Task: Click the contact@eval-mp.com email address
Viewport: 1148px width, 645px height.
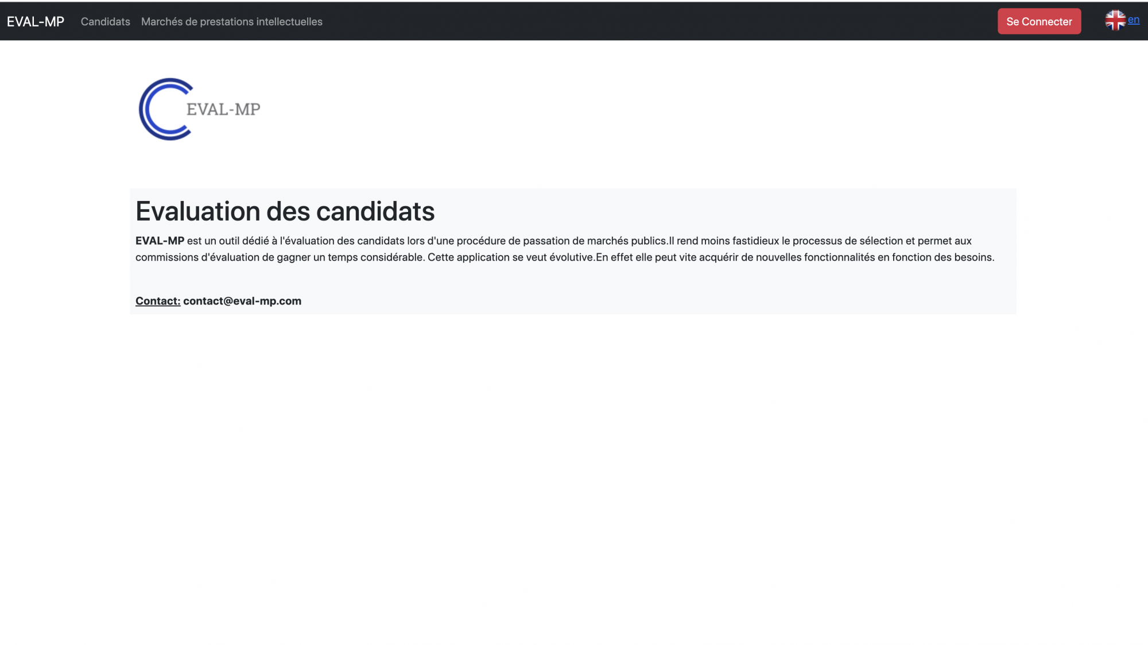Action: tap(242, 301)
